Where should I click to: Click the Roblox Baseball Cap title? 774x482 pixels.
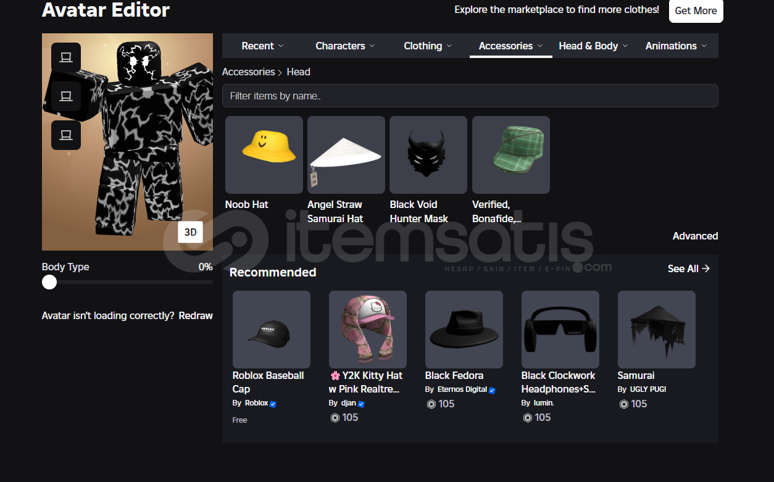tap(268, 382)
